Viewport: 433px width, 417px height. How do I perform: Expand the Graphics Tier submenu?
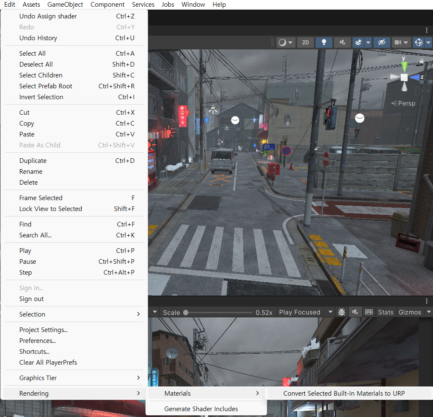(74, 378)
